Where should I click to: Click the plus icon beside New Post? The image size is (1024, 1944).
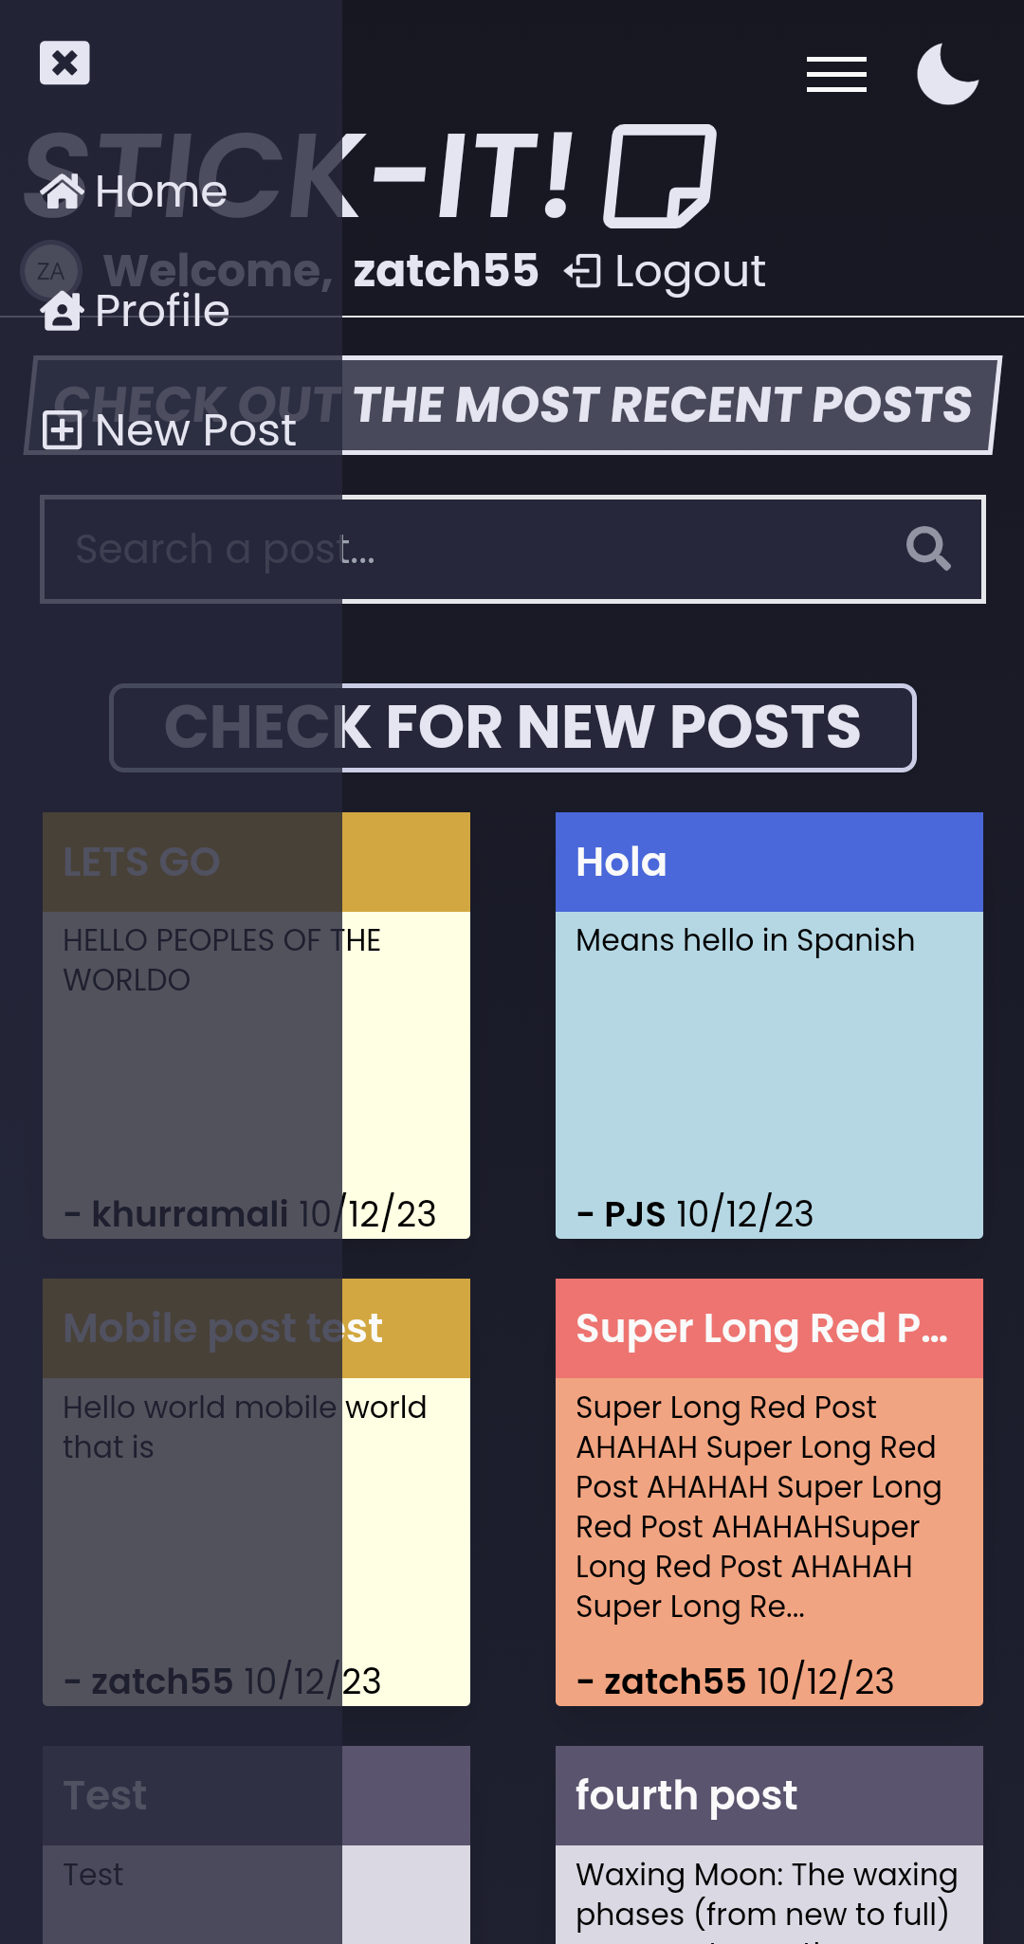click(x=63, y=430)
